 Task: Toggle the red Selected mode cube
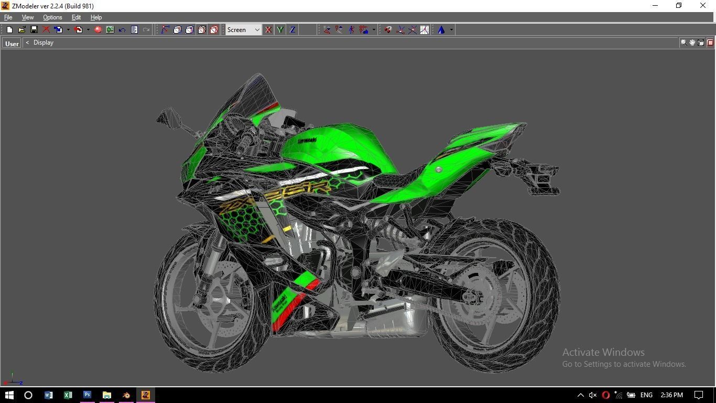(x=214, y=30)
